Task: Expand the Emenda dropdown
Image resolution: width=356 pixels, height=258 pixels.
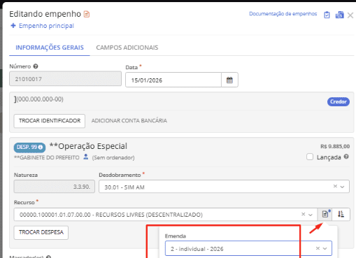Action: [x=325, y=249]
